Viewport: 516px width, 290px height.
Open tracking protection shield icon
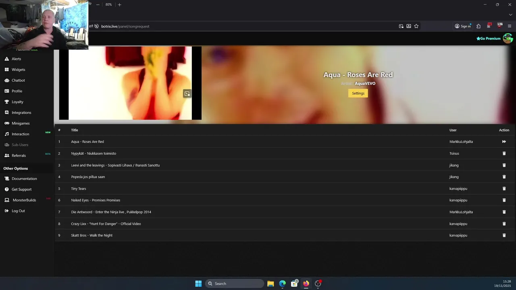coord(96,26)
